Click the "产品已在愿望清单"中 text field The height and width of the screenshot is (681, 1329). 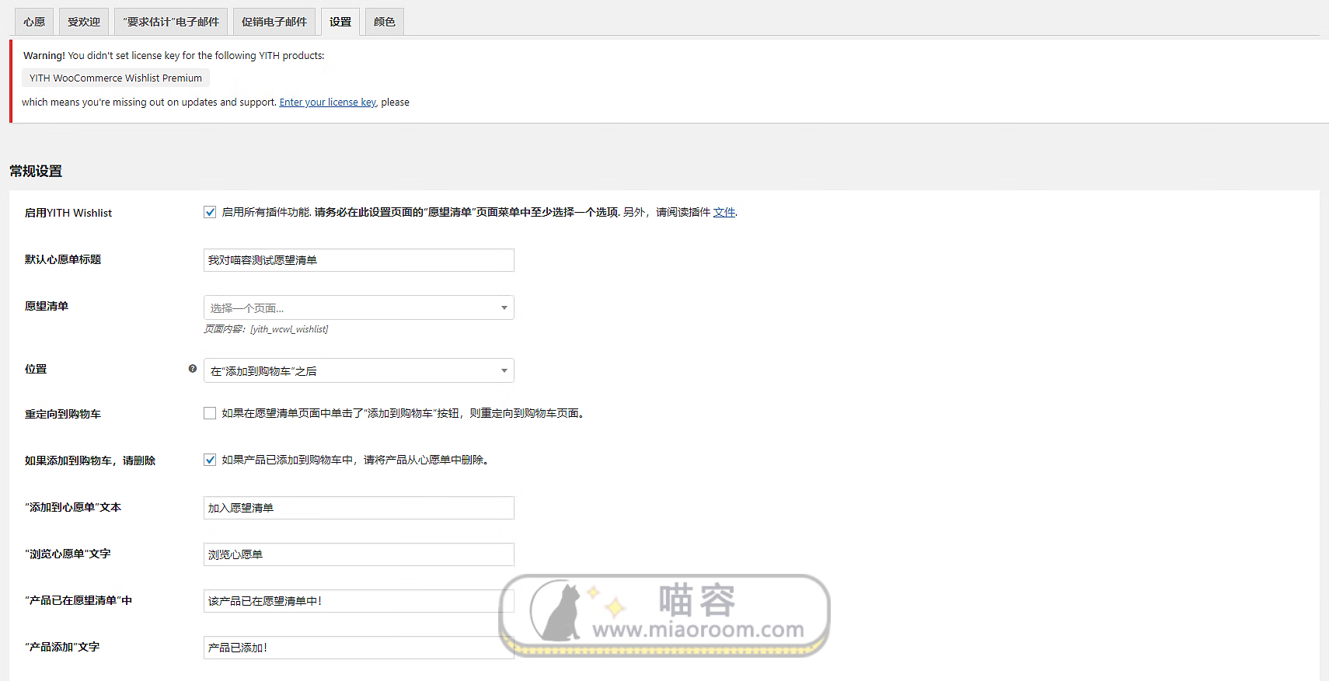tap(359, 601)
